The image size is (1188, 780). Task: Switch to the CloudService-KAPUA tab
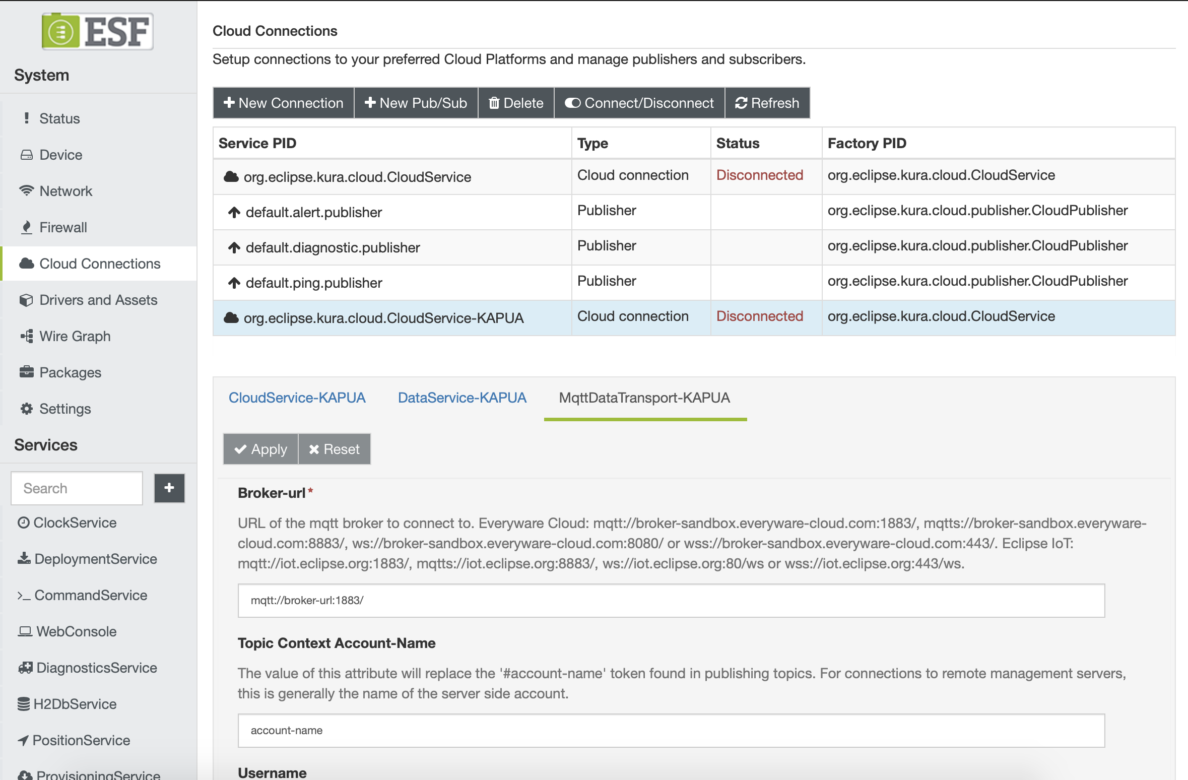pyautogui.click(x=297, y=398)
